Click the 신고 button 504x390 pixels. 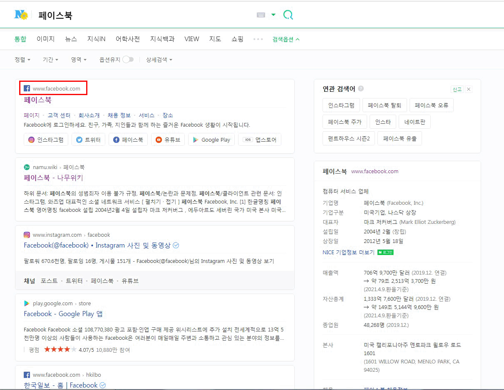tap(457, 89)
